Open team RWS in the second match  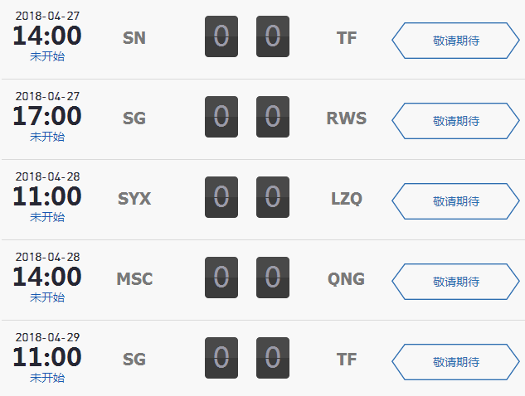tap(347, 118)
